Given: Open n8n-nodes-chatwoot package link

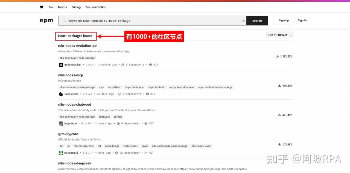Looking at the screenshot, I should [75, 105].
